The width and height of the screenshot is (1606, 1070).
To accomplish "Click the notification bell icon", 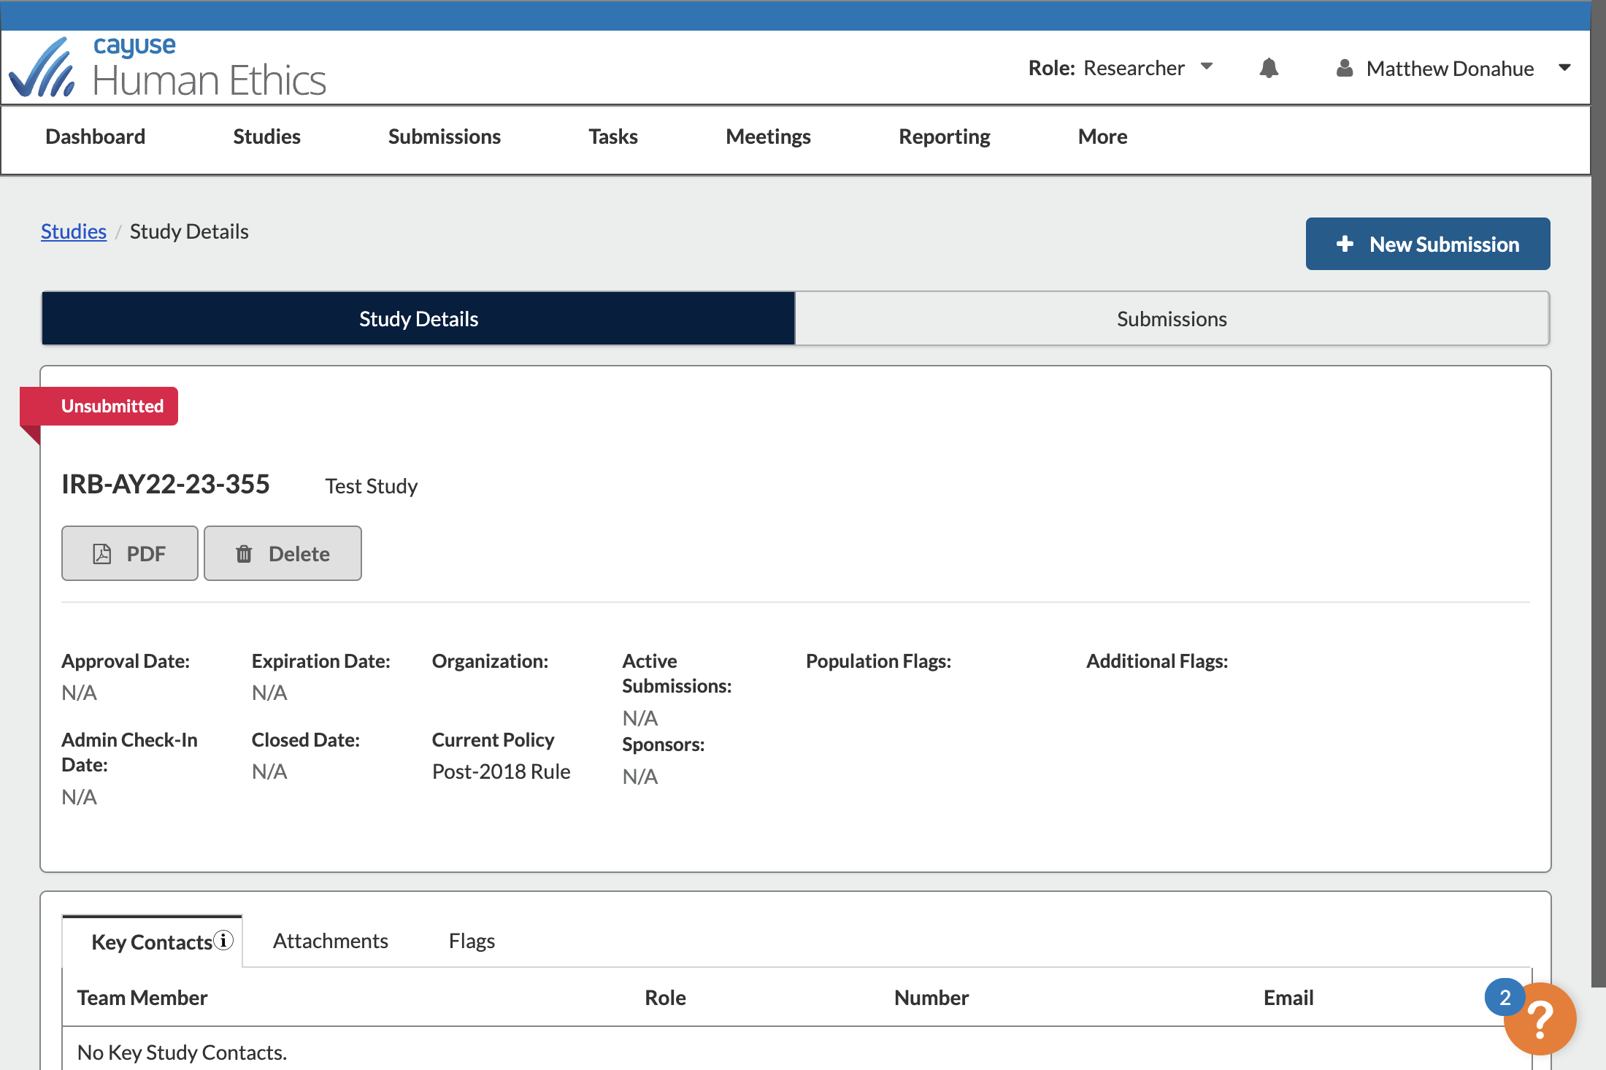I will (1269, 68).
